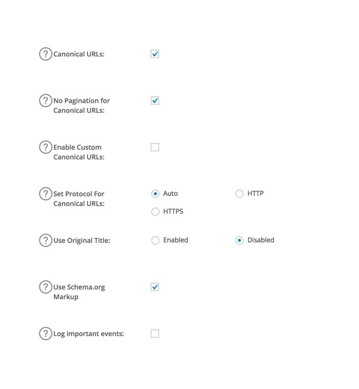The height and width of the screenshot is (389, 359).
Task: Enable the Custom Canonical URLs checkbox
Action: click(155, 147)
